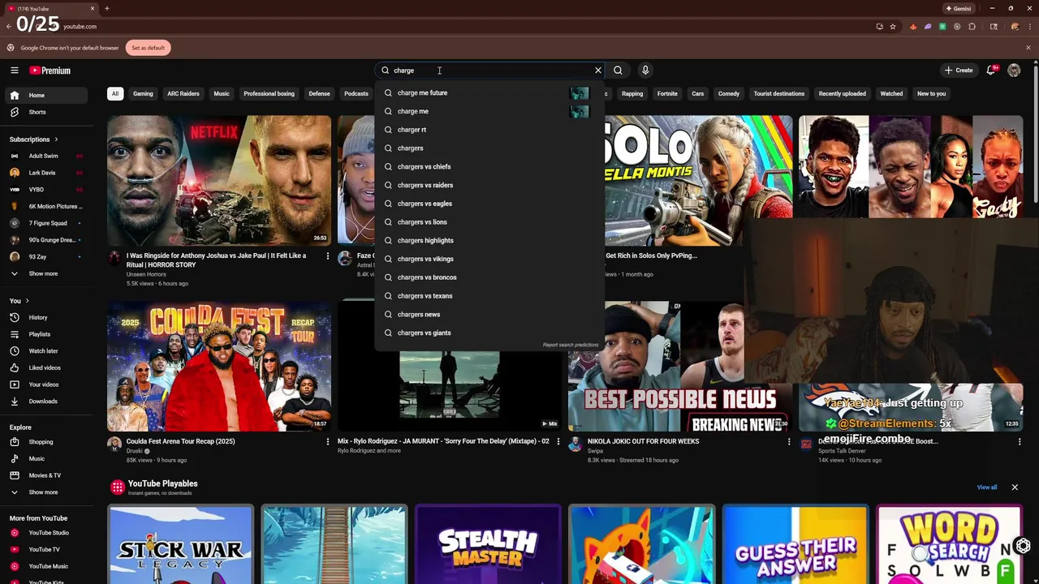Open a new browser tab
This screenshot has width=1039, height=584.
pos(107,8)
